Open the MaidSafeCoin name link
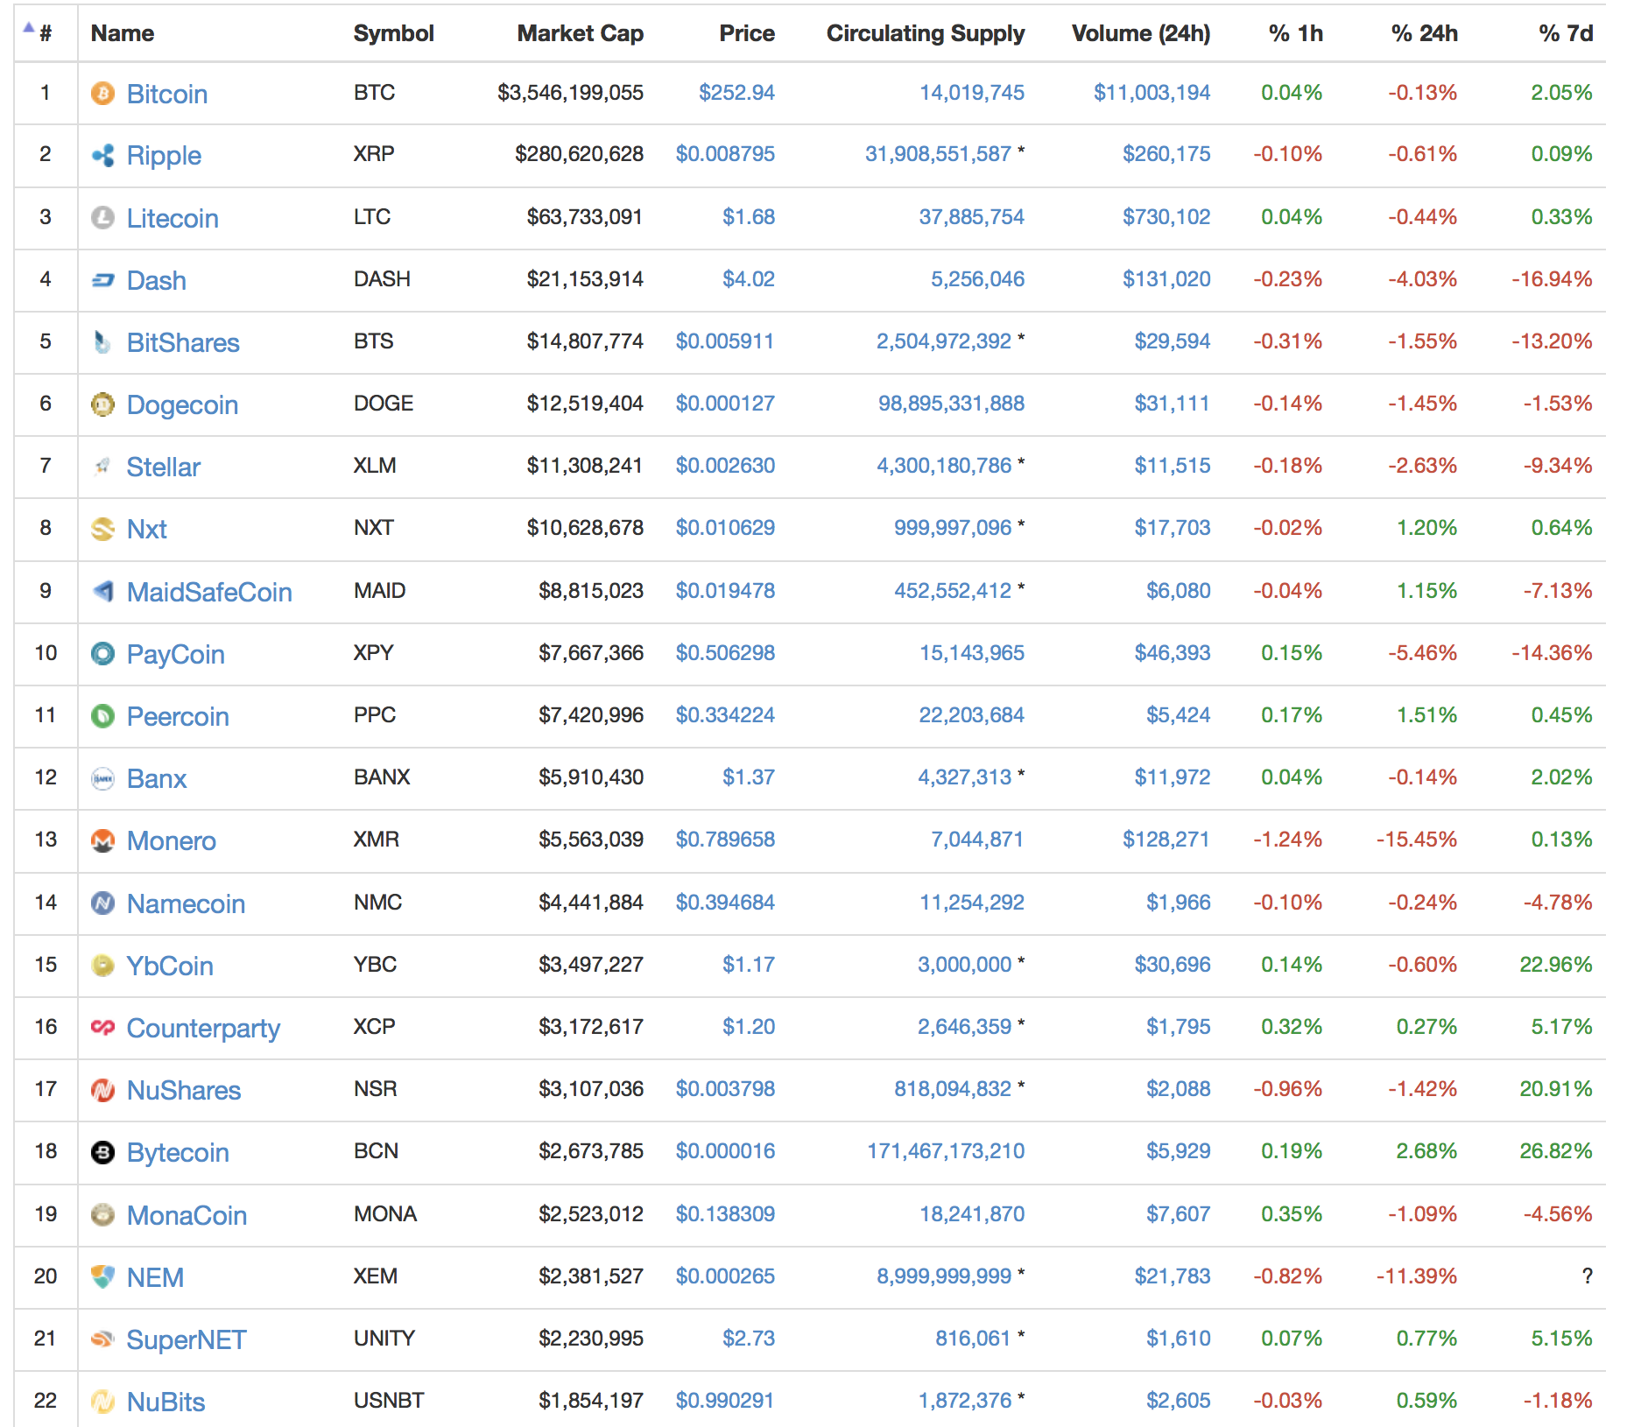The height and width of the screenshot is (1427, 1627). (209, 593)
